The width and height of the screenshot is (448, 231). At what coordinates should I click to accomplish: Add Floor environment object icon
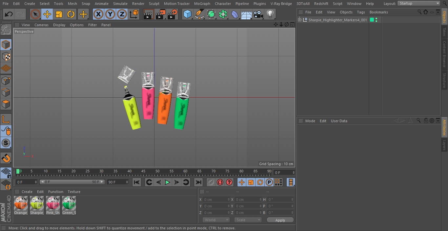(x=247, y=14)
